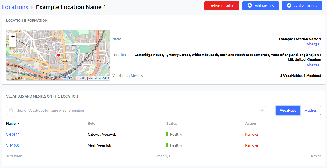Click the Name column header
Viewport: 327px width, 168px height.
(x=11, y=124)
